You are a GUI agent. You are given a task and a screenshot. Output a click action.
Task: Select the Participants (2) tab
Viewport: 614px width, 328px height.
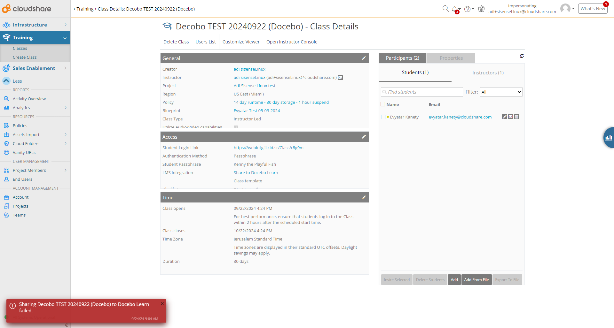click(402, 58)
